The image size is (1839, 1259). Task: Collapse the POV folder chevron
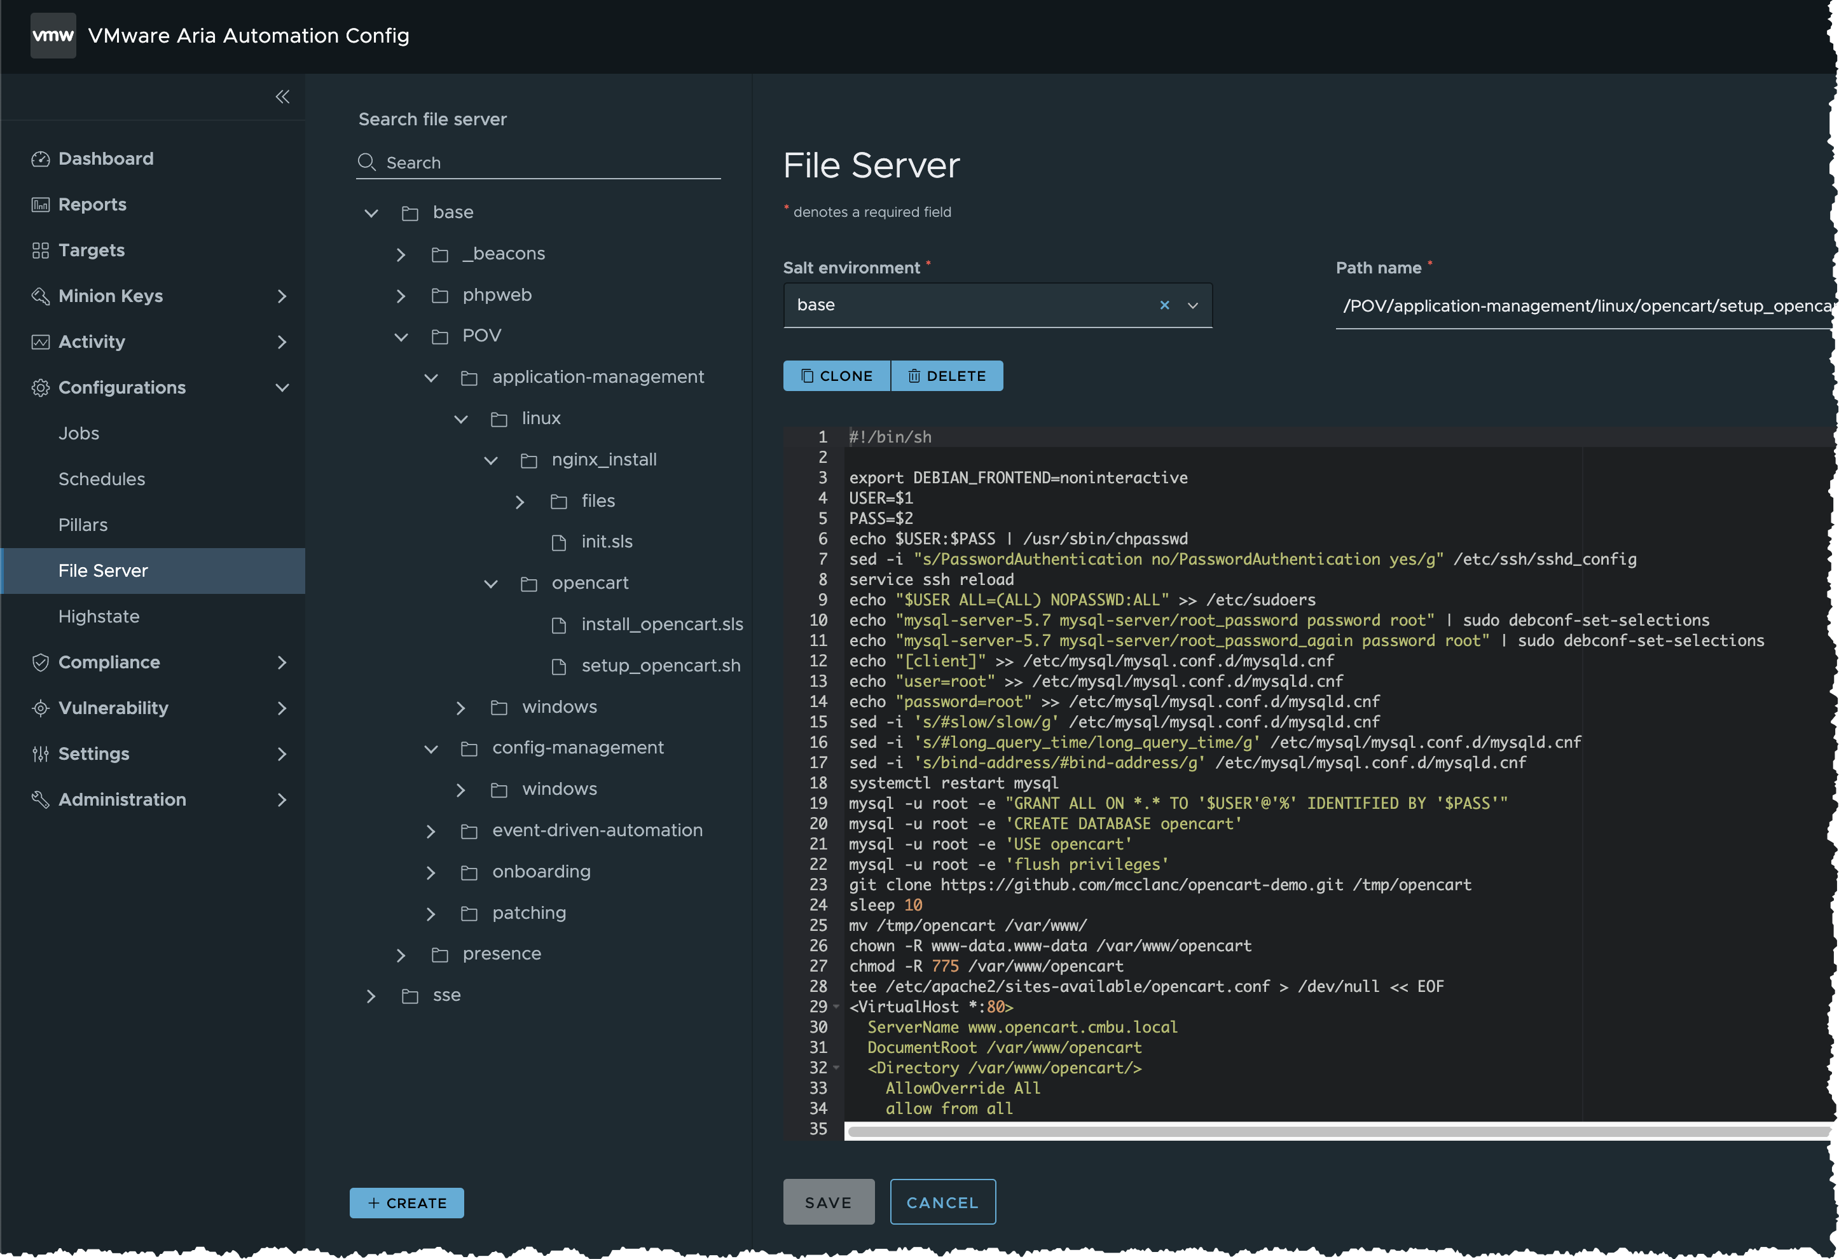(x=401, y=337)
